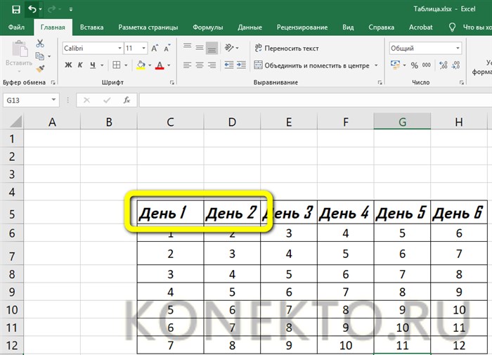Switch to the Вставка tab

click(x=91, y=27)
